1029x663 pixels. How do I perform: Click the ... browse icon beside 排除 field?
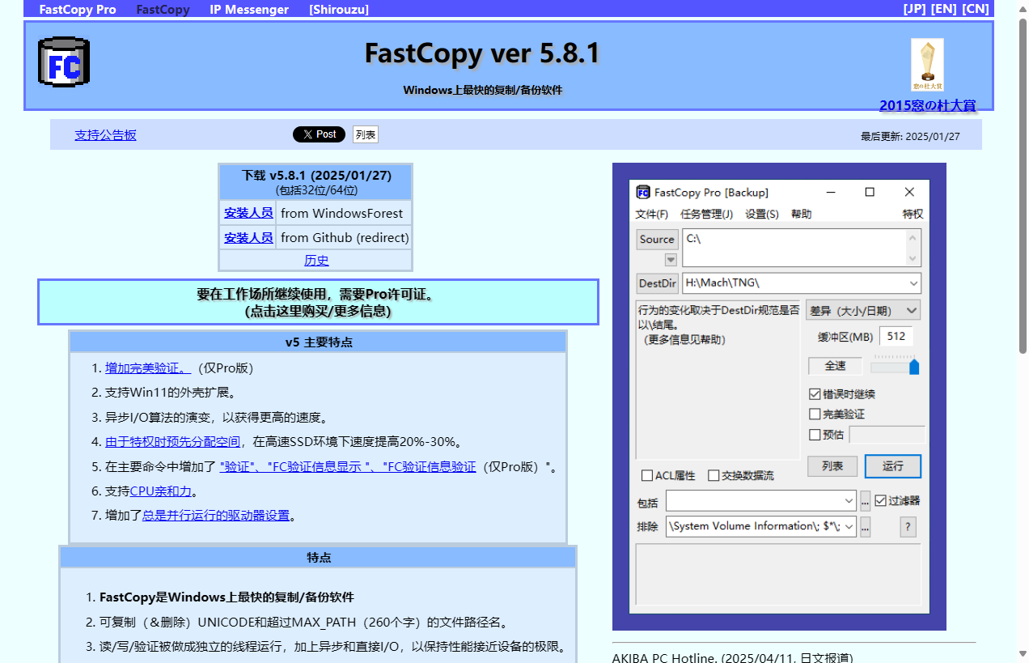pos(865,526)
